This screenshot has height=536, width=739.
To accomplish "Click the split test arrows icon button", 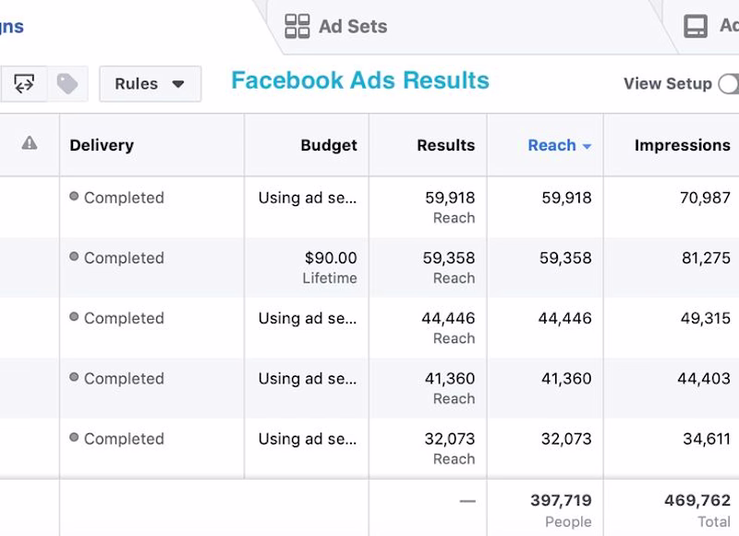I will (x=24, y=84).
